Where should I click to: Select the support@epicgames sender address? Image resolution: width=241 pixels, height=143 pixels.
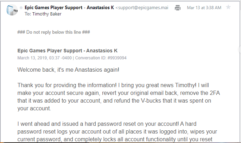point(142,8)
